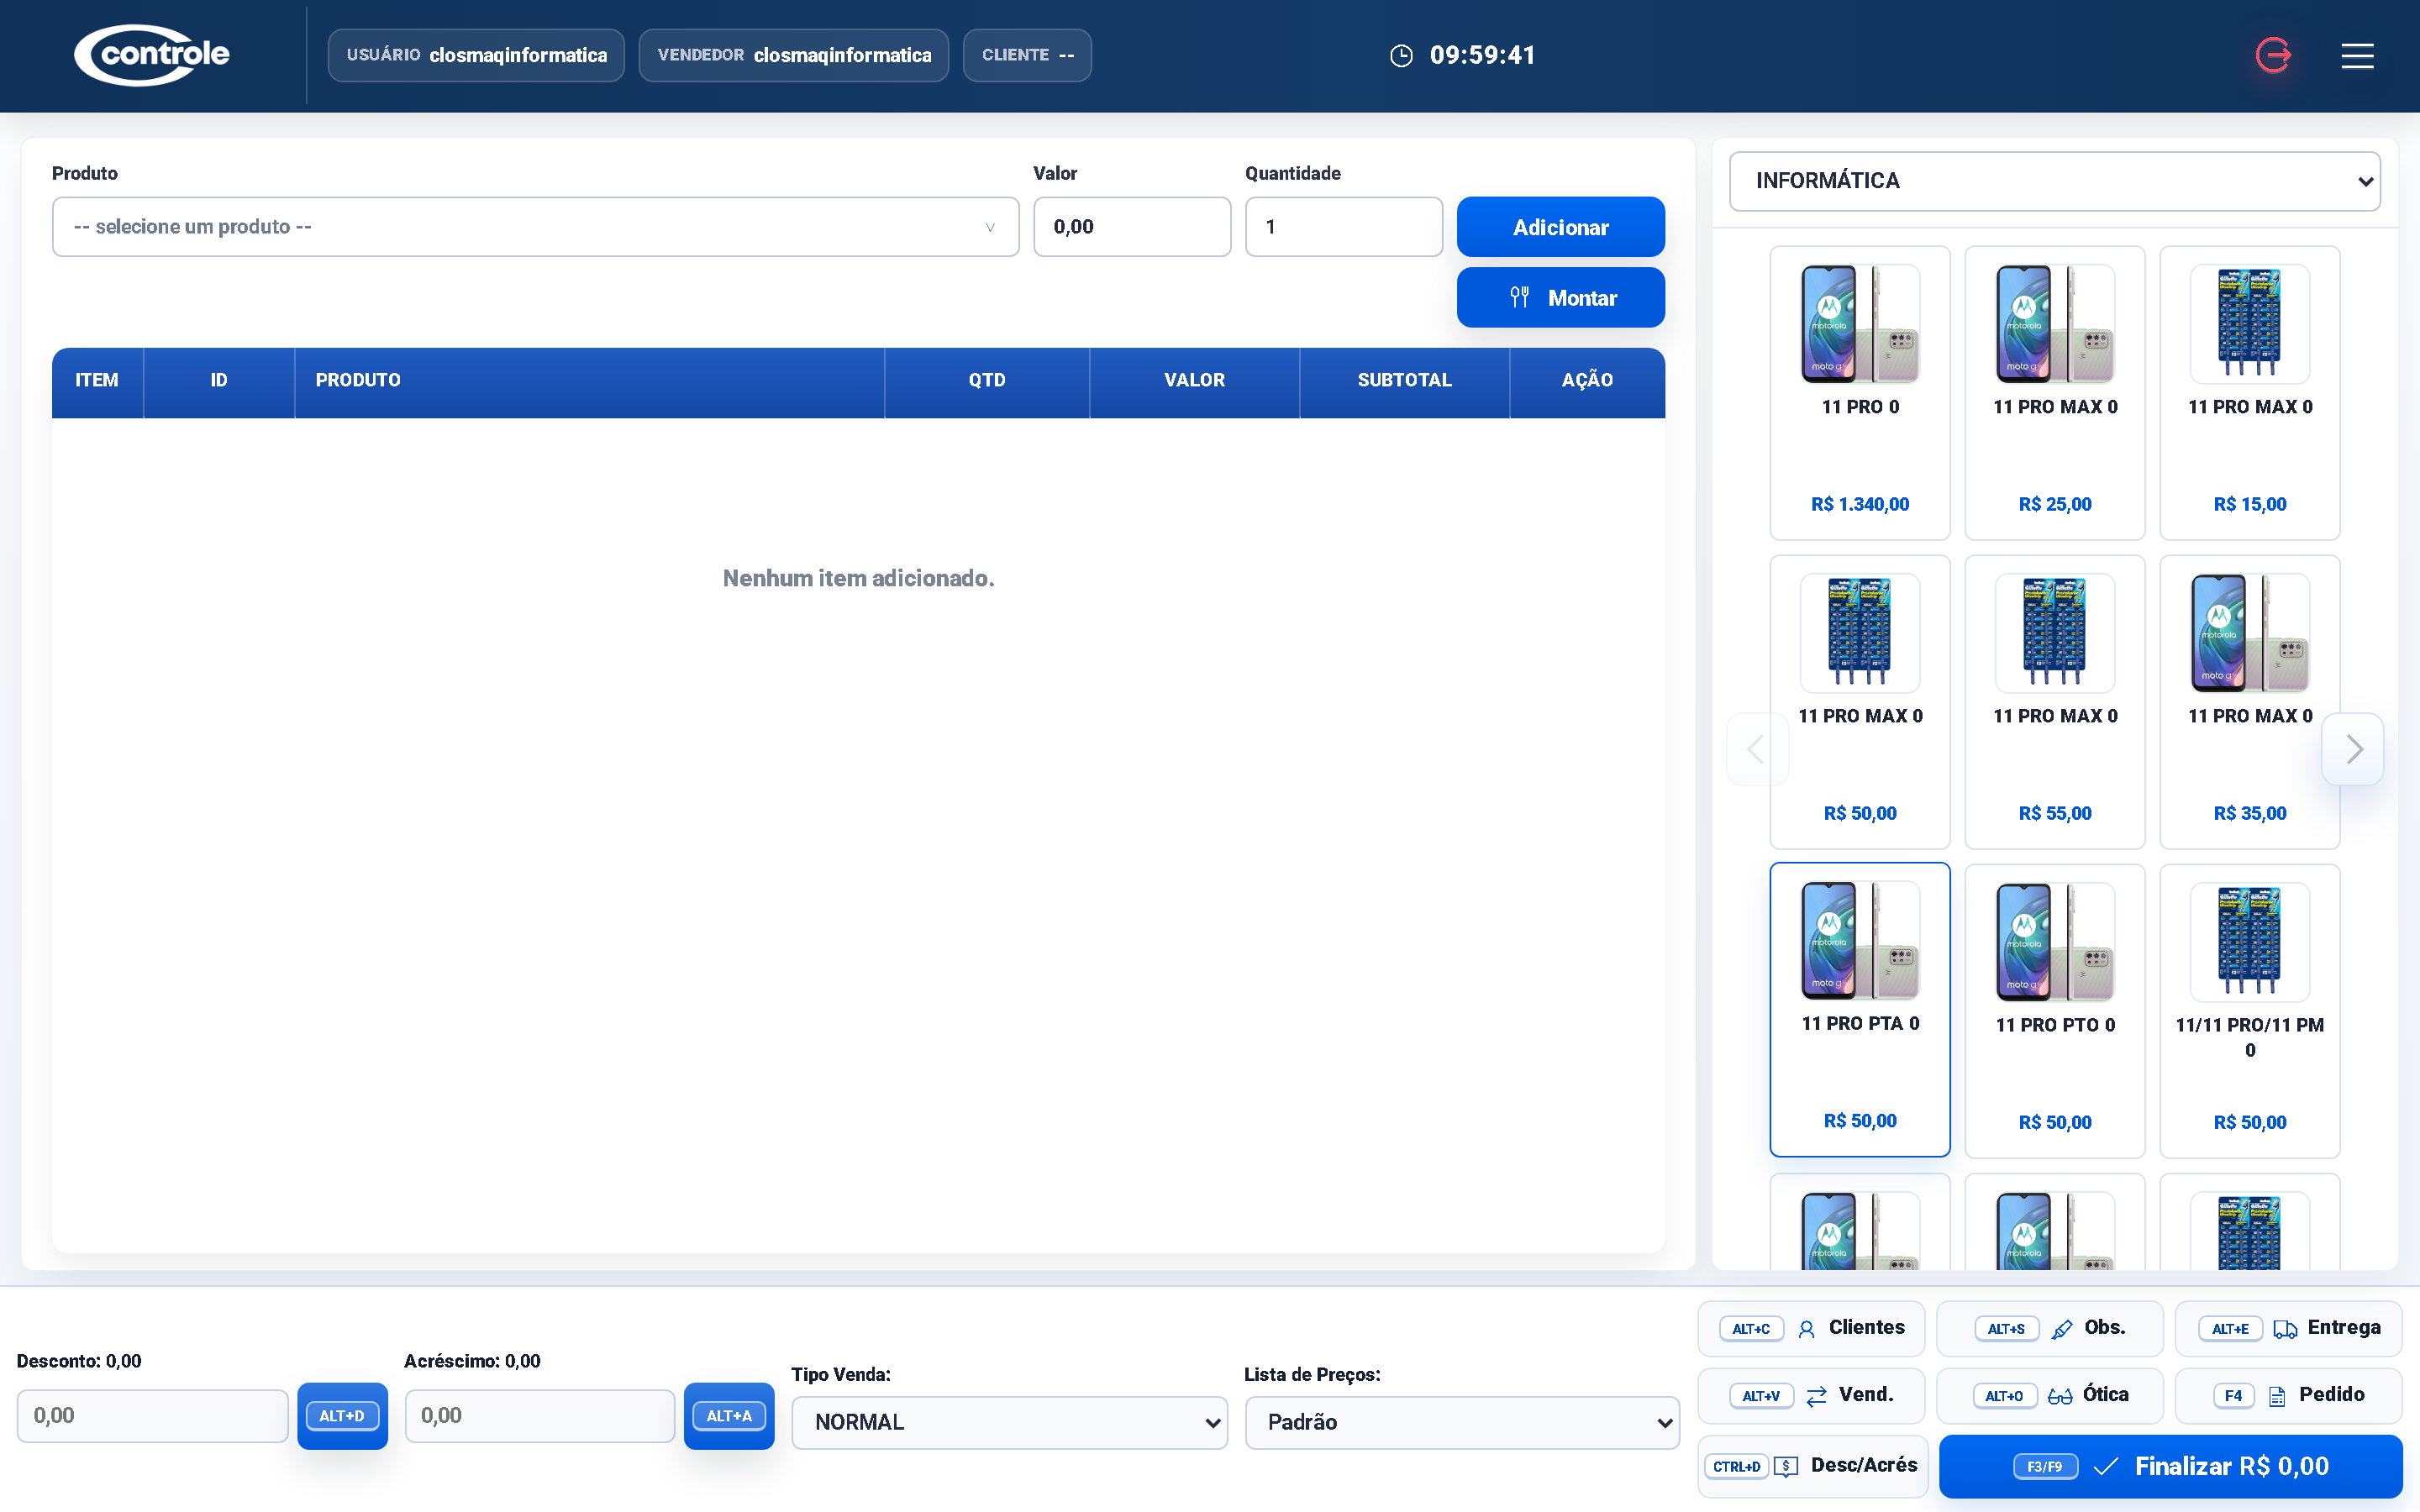The width and height of the screenshot is (2420, 1512).
Task: Click the F3/F9 shortcut badge on Finalizar
Action: tap(2045, 1467)
